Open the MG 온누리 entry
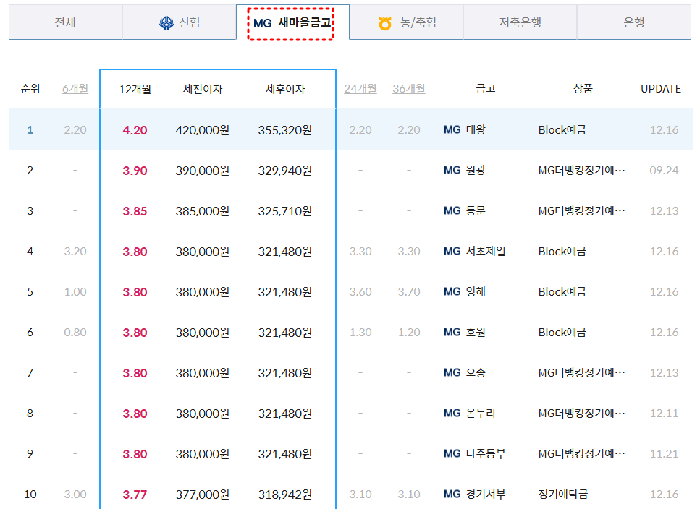 pos(470,414)
